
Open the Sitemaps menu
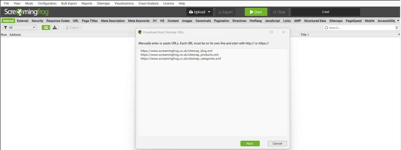103,3
